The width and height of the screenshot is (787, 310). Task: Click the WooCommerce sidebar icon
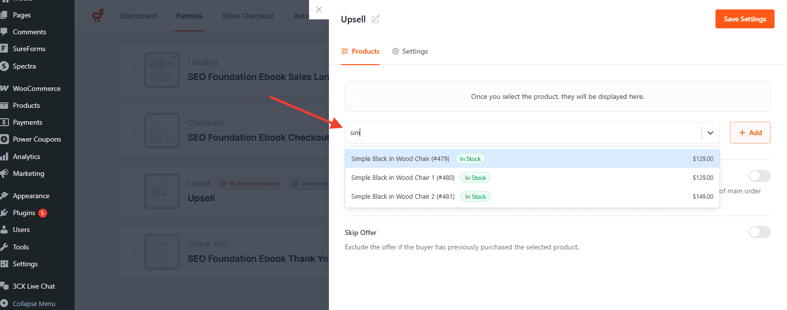coord(6,88)
